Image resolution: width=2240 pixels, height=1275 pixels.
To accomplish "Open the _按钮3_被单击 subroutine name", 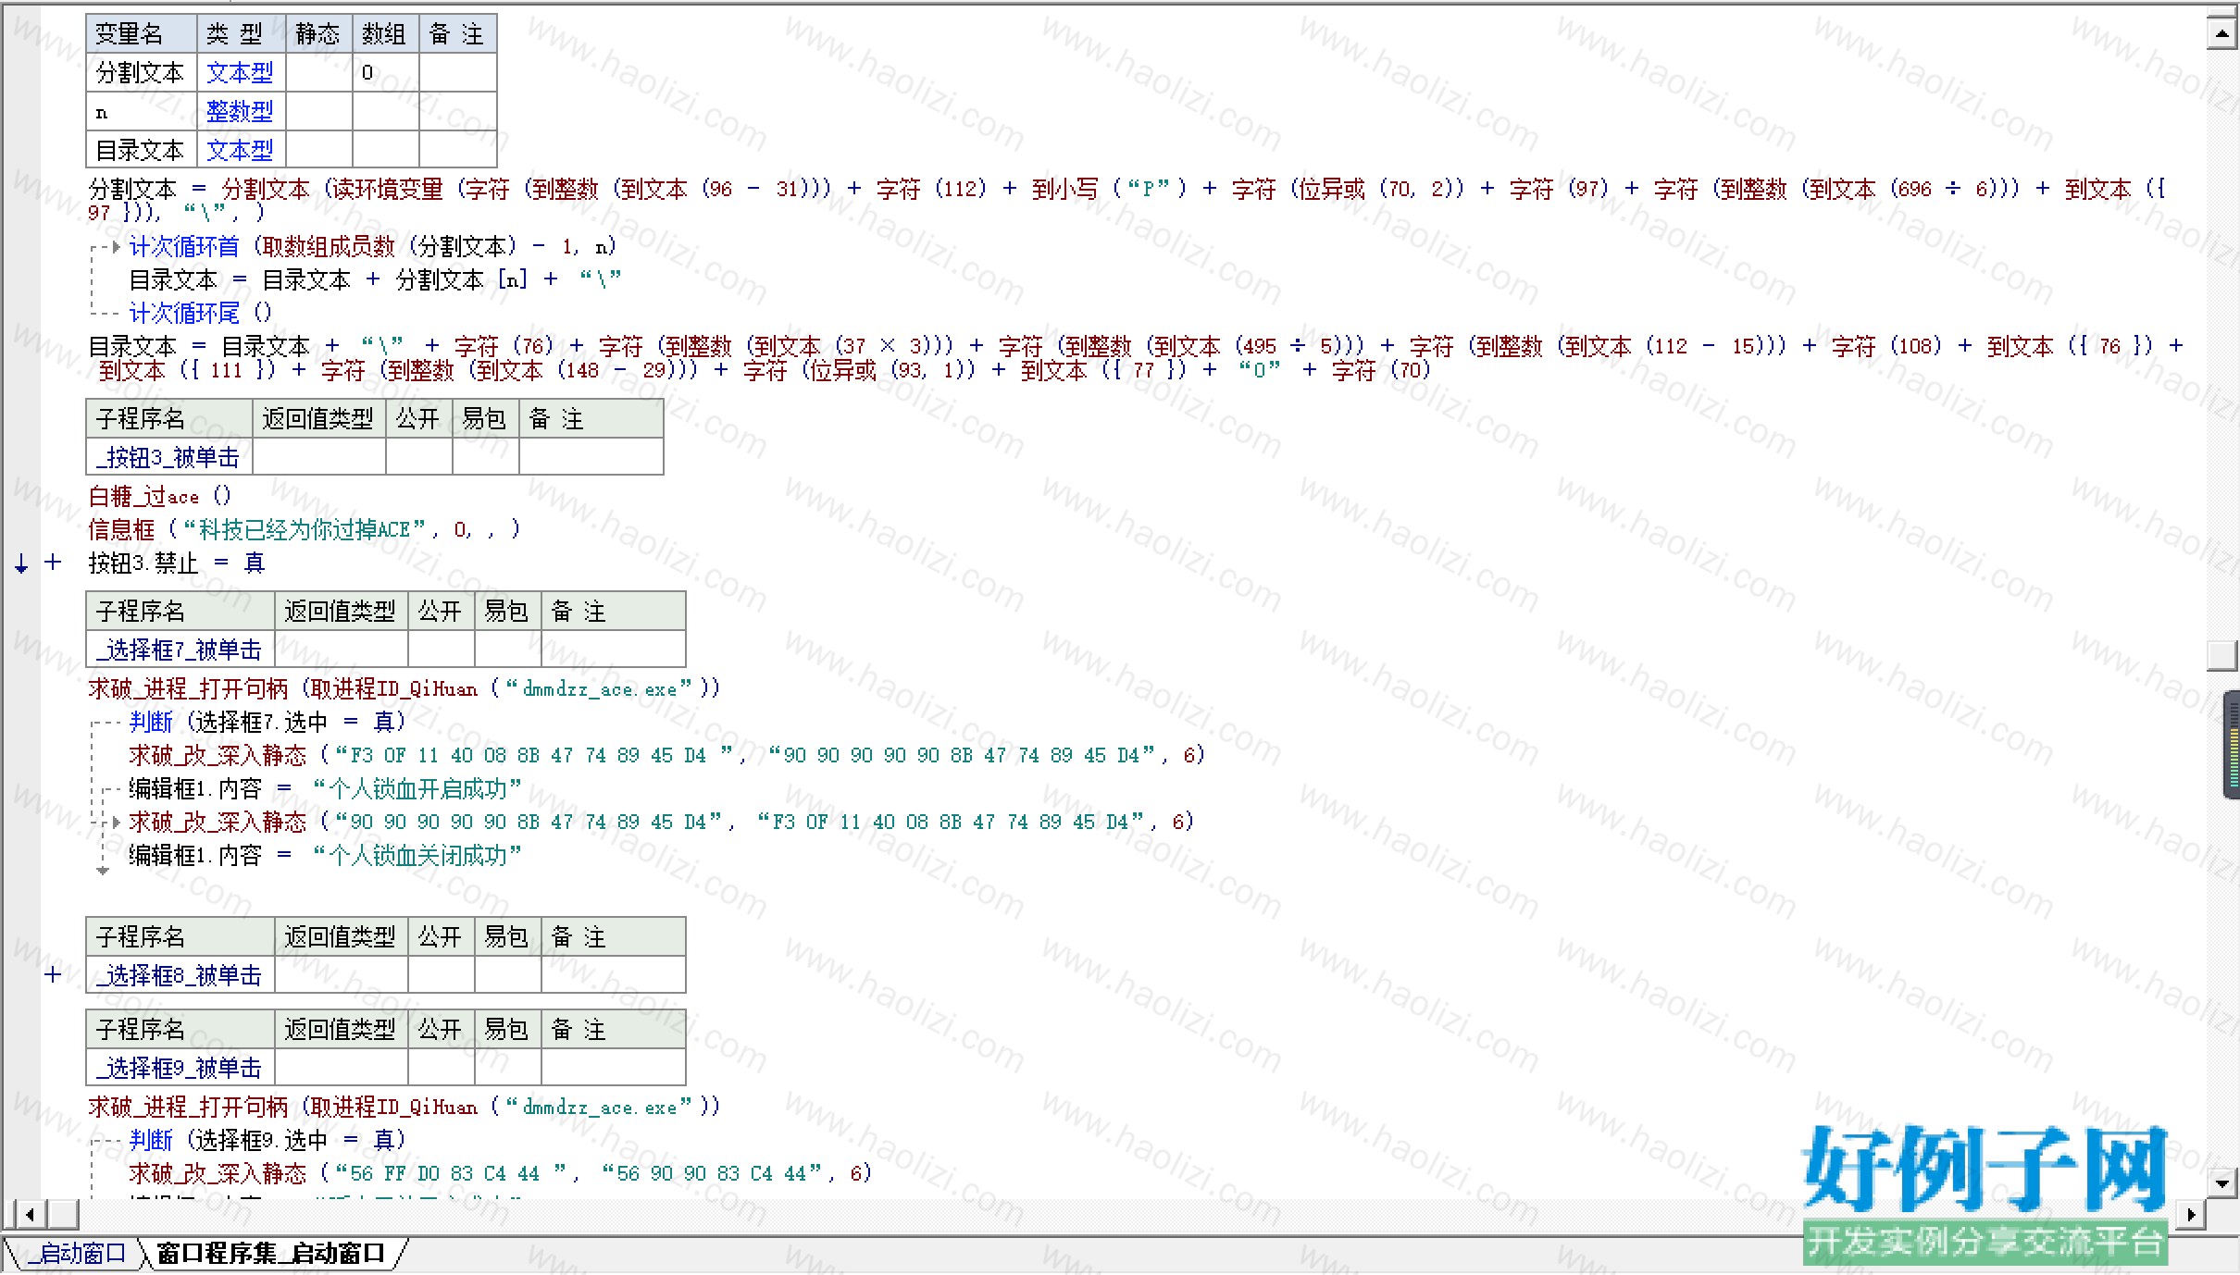I will click(x=168, y=457).
